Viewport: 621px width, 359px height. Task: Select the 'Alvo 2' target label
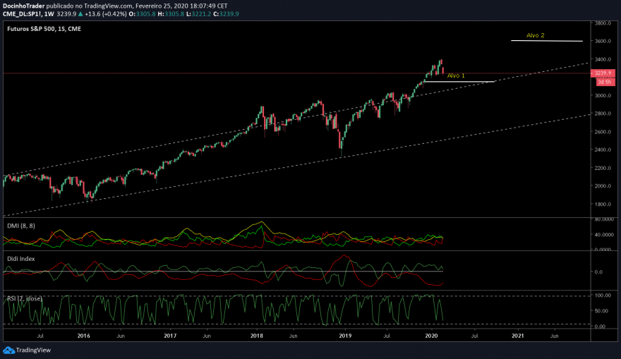tap(536, 36)
